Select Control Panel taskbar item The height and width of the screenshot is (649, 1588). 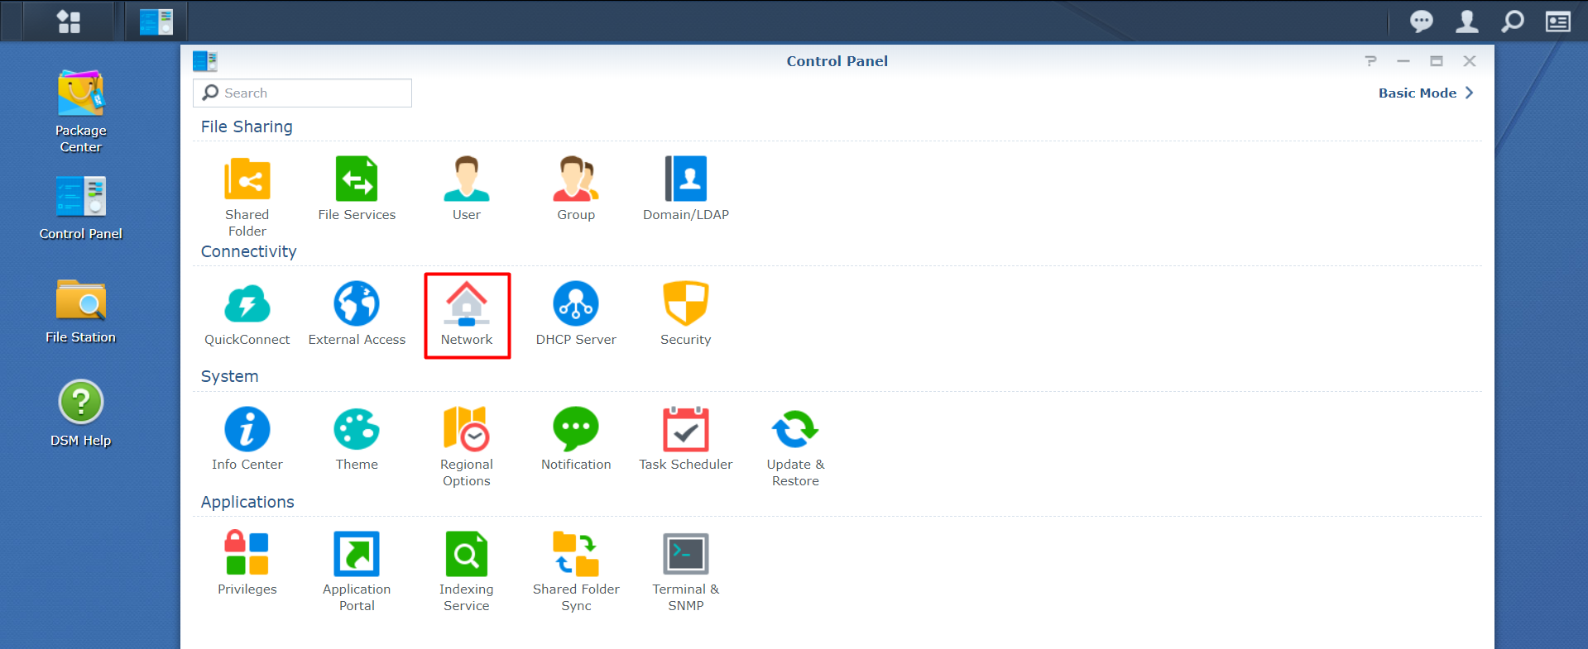(x=156, y=21)
